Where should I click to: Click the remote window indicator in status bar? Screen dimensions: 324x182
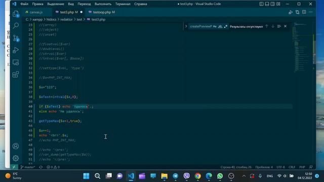(14, 167)
